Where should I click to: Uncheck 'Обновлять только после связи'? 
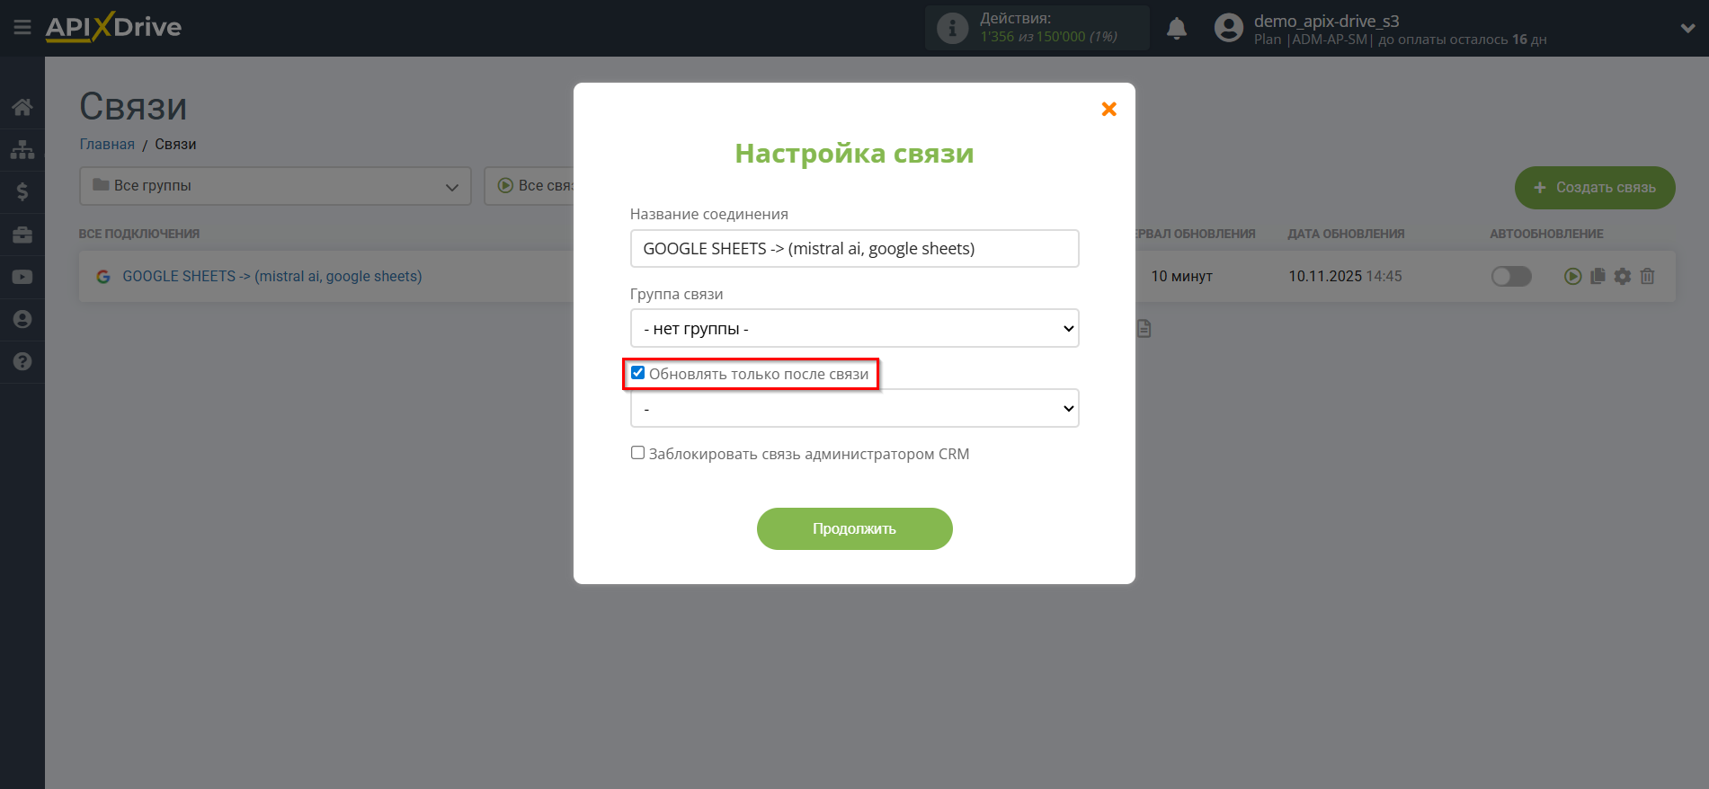coord(637,373)
